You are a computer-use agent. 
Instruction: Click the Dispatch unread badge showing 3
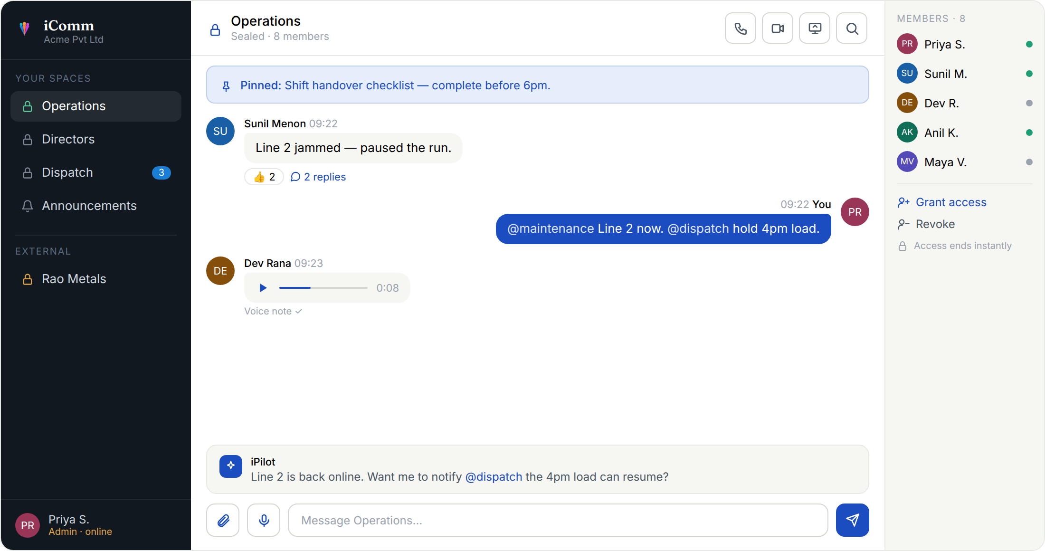[x=161, y=172]
